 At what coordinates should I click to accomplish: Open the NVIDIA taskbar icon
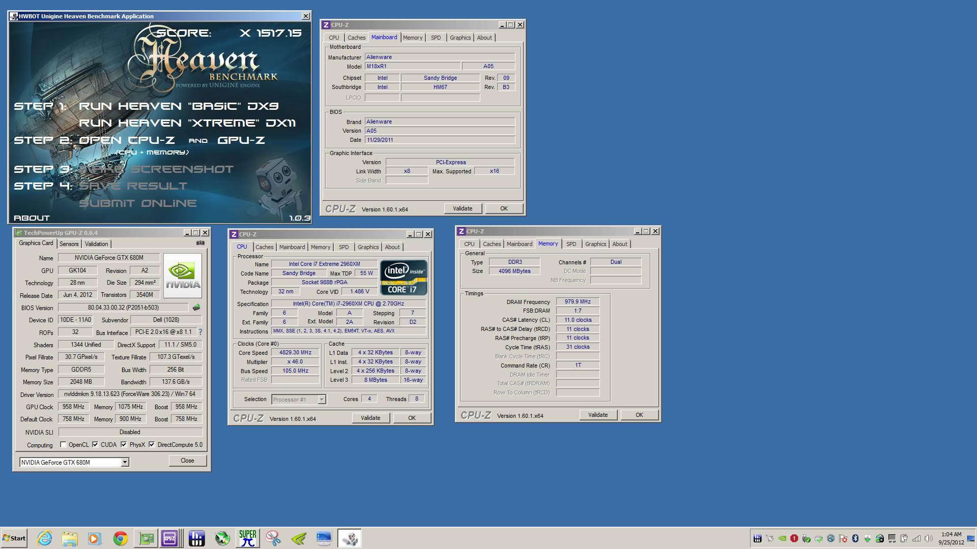[x=299, y=538]
